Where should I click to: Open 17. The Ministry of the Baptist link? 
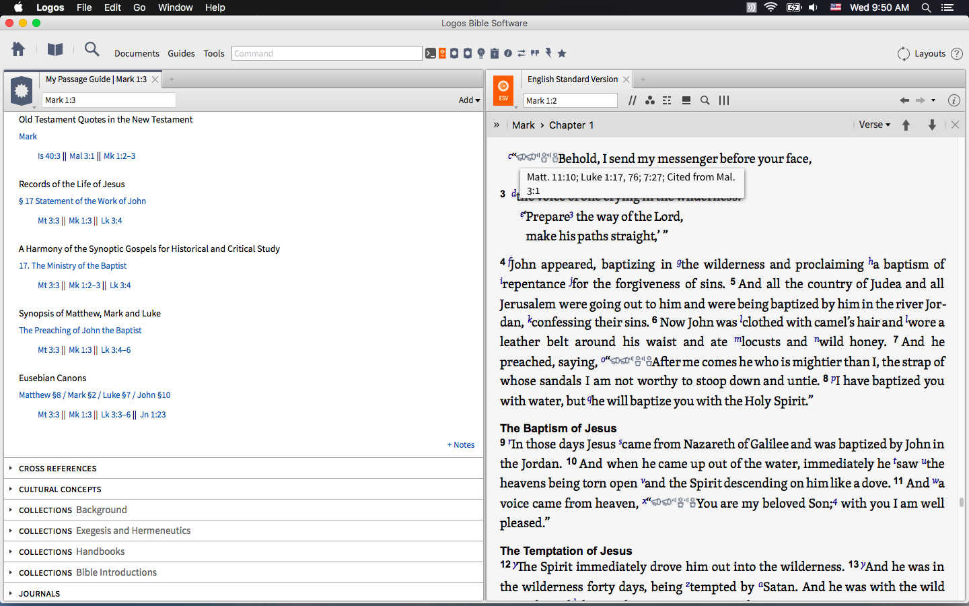click(x=73, y=265)
